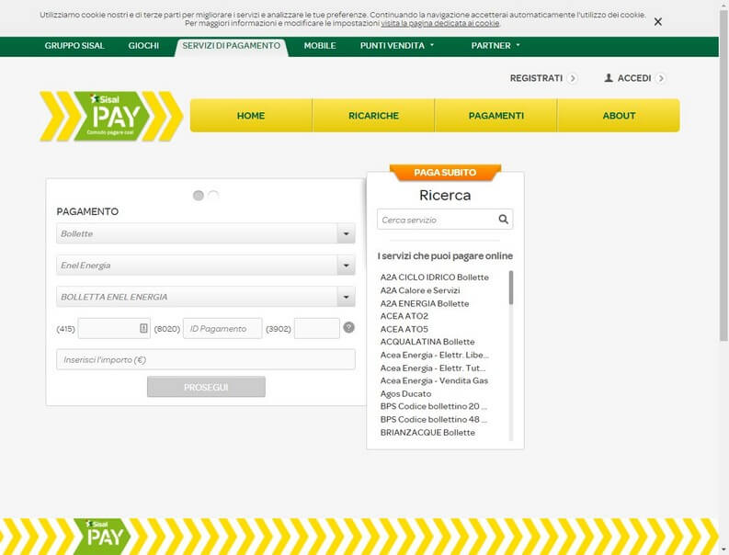Select Acea Energia - Elettr. Tut... service

[x=432, y=368]
